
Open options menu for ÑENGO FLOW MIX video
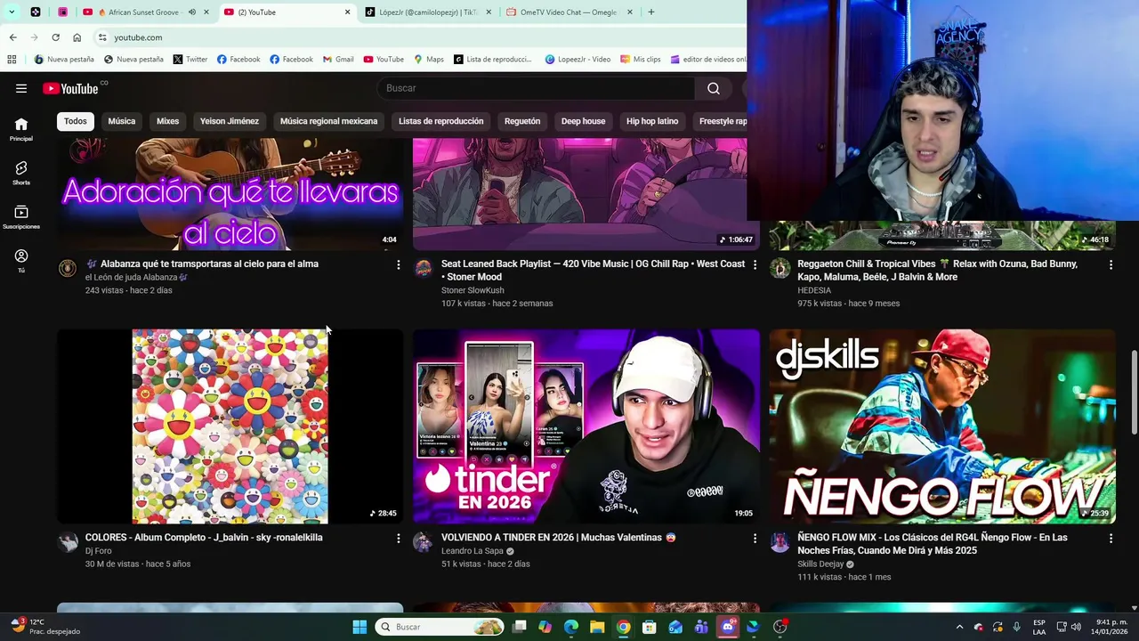1111,539
